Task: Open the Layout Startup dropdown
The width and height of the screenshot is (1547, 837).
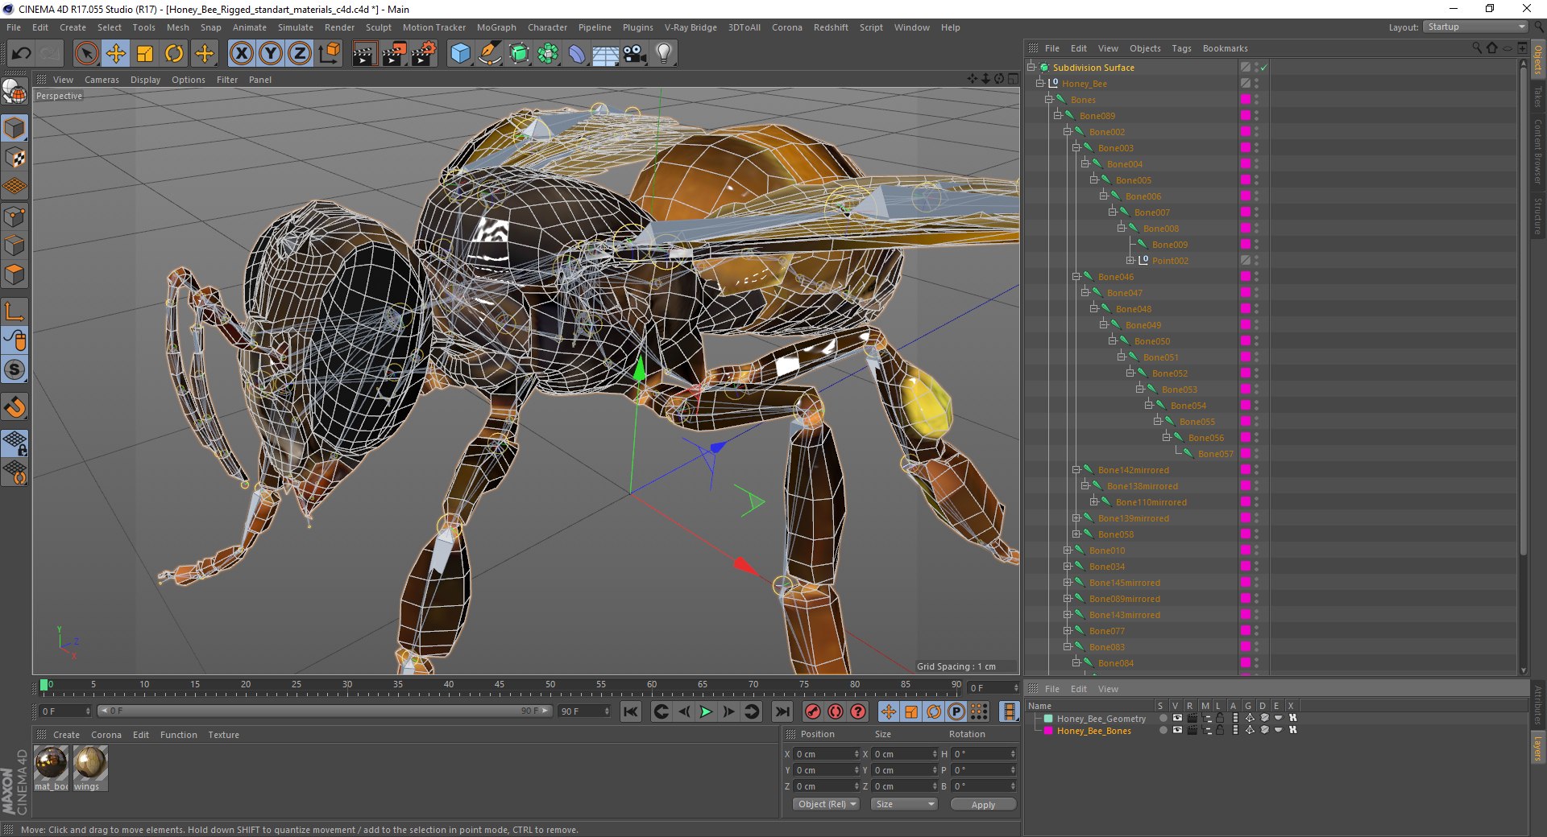Action: click(x=1475, y=27)
